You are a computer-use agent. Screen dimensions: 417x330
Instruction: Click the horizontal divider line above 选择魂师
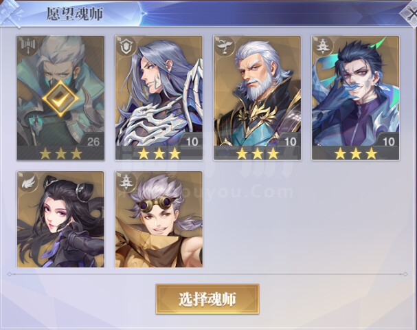point(207,274)
